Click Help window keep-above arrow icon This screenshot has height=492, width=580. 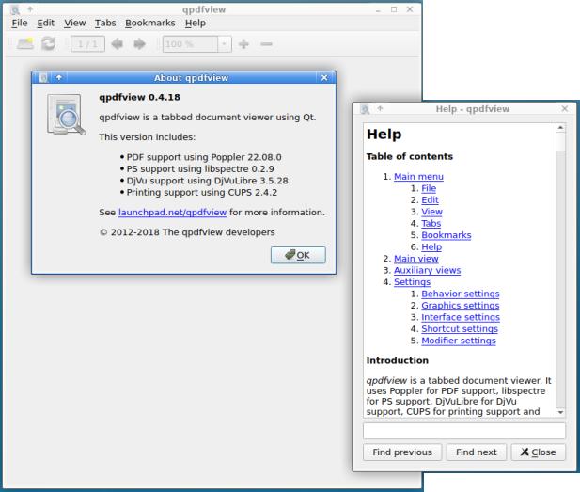coord(380,108)
